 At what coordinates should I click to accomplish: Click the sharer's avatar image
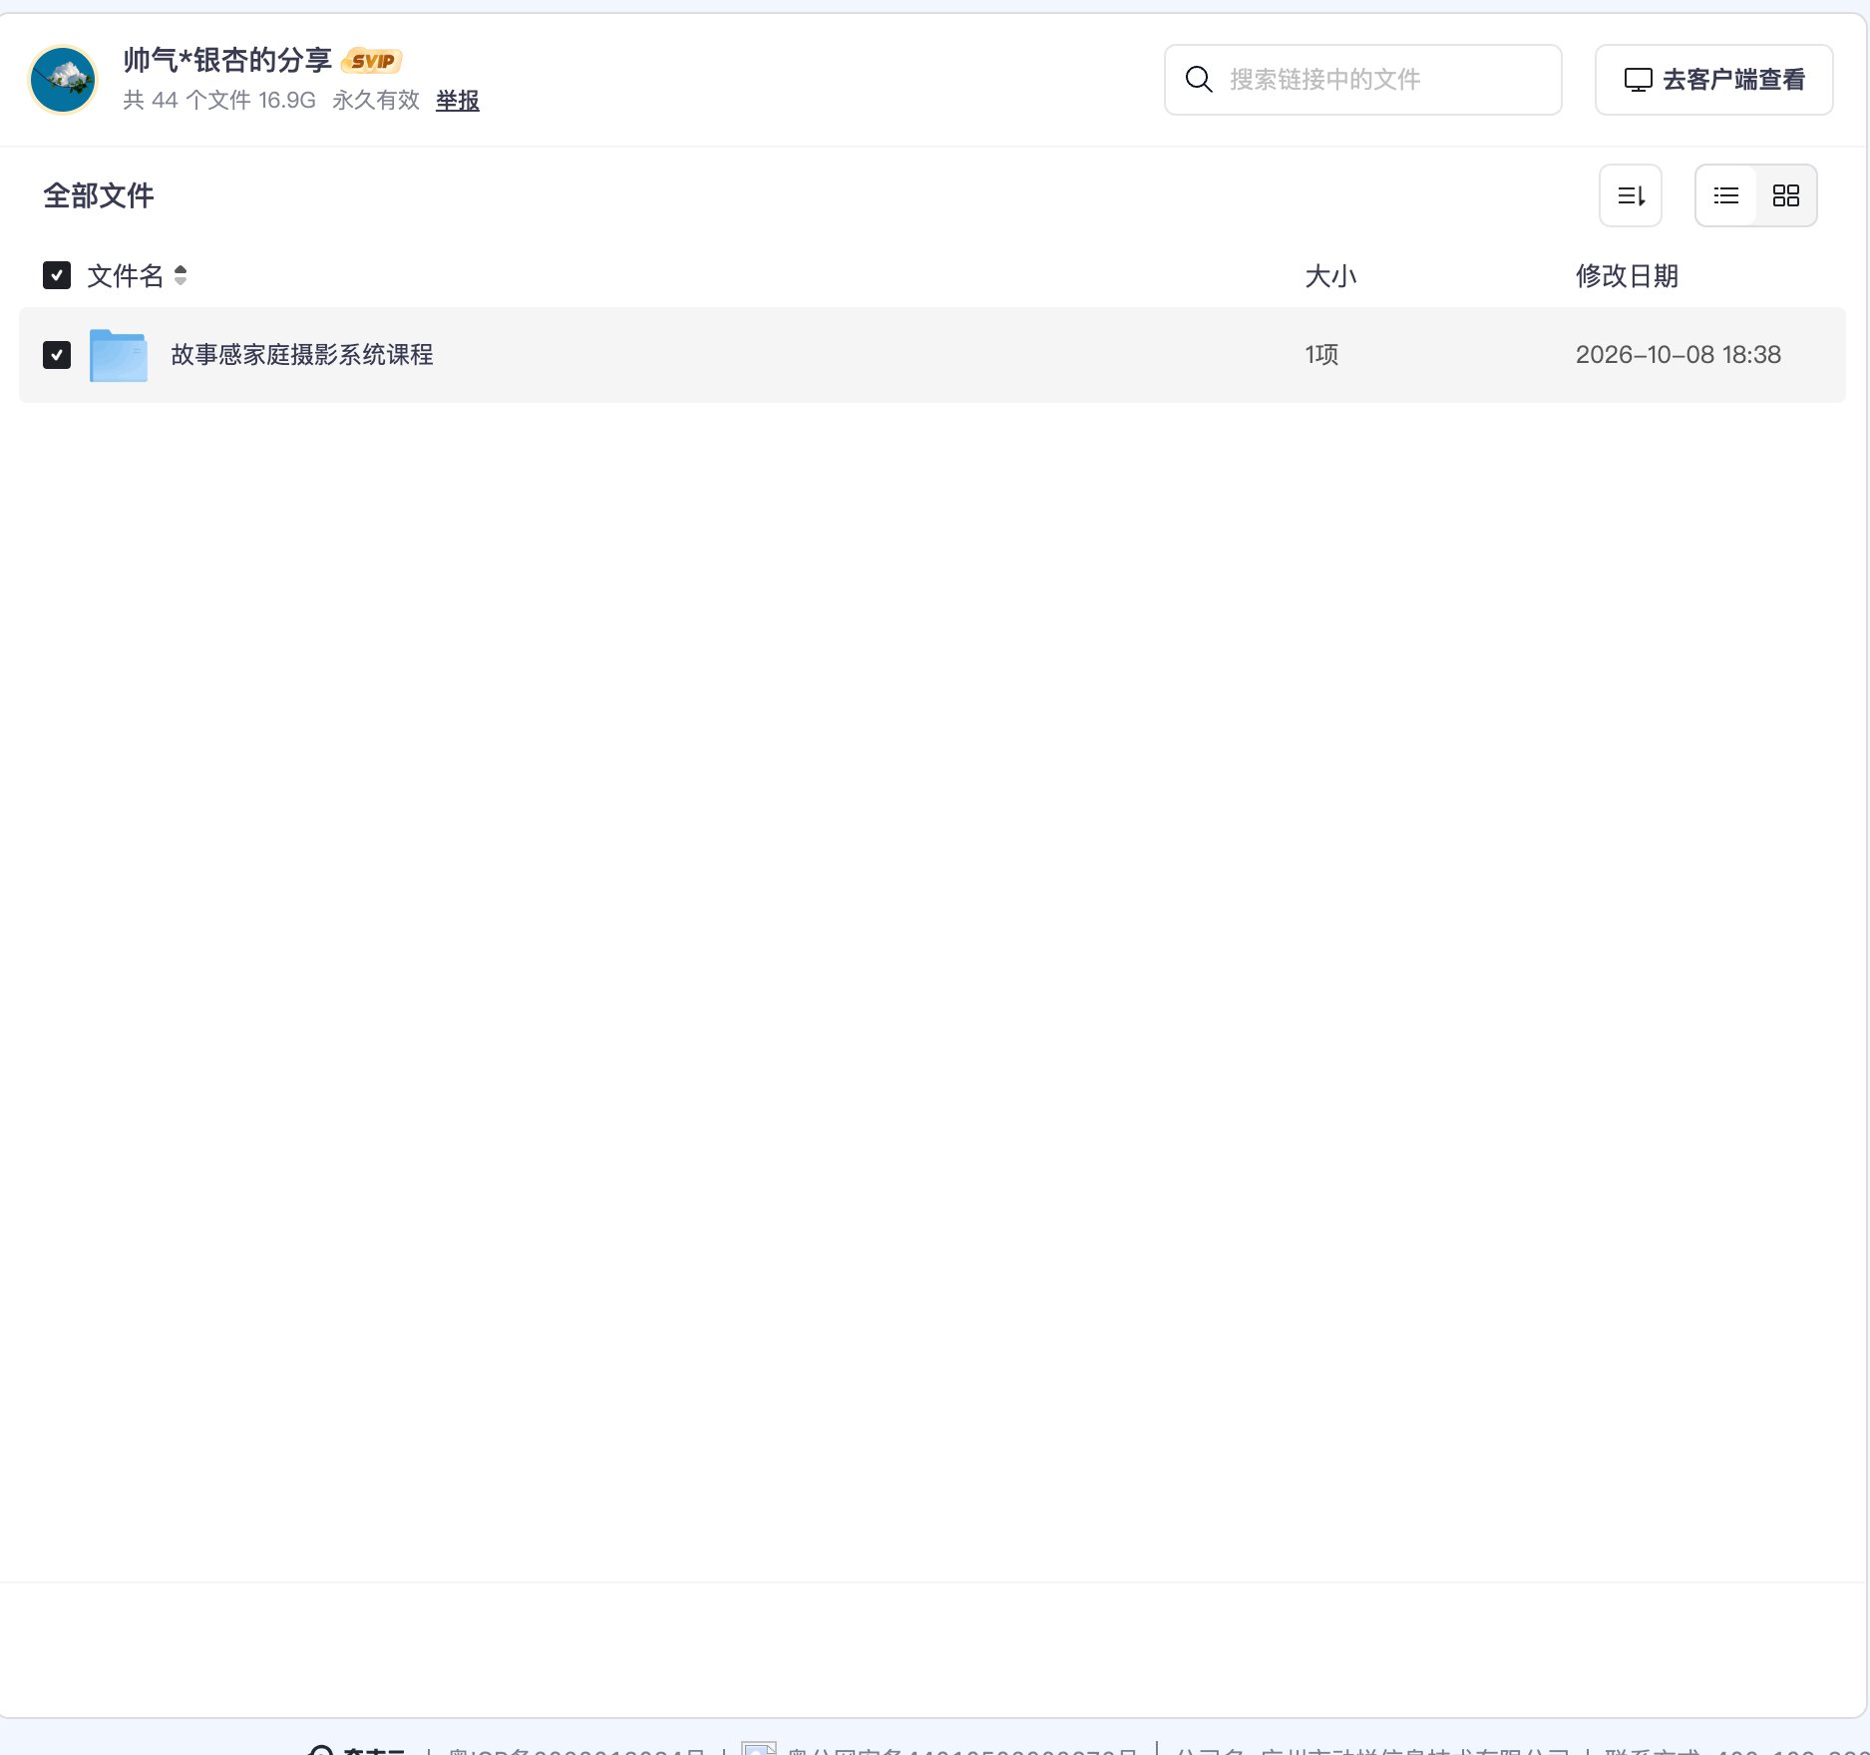click(x=63, y=80)
